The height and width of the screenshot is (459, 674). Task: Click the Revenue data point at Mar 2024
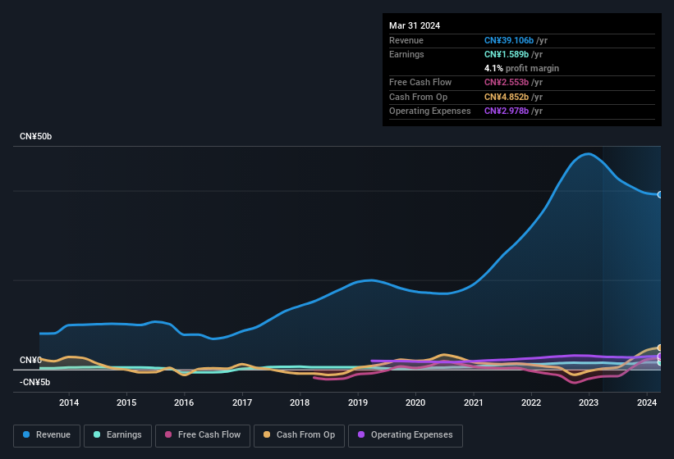pyautogui.click(x=660, y=195)
